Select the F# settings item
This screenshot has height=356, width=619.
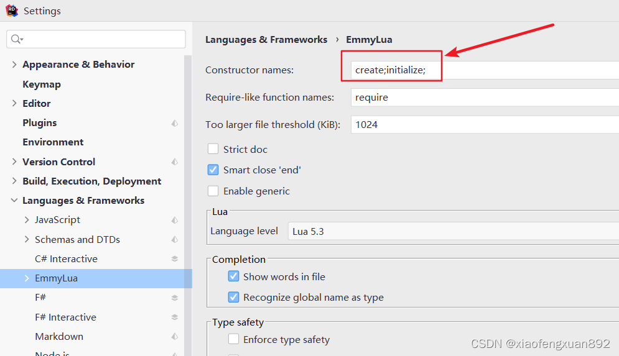tap(40, 298)
